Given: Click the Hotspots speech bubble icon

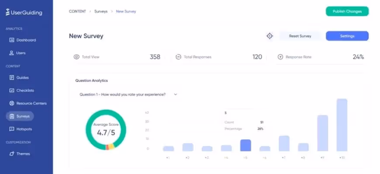Looking at the screenshot, I should coord(12,129).
